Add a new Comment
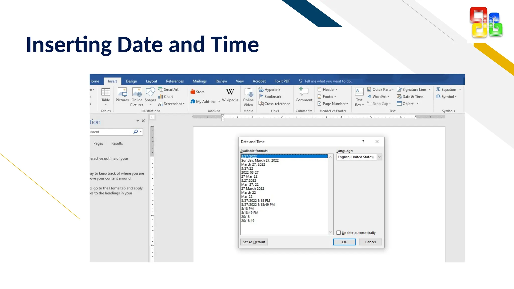This screenshot has width=514, height=289. pos(304,95)
